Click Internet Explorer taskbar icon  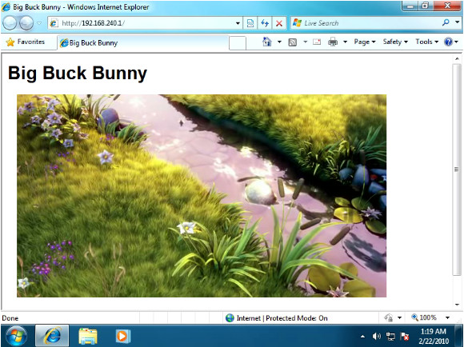point(52,336)
